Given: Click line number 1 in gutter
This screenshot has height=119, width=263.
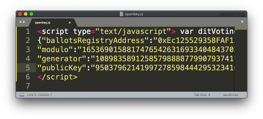Looking at the screenshot, I should 27,31.
